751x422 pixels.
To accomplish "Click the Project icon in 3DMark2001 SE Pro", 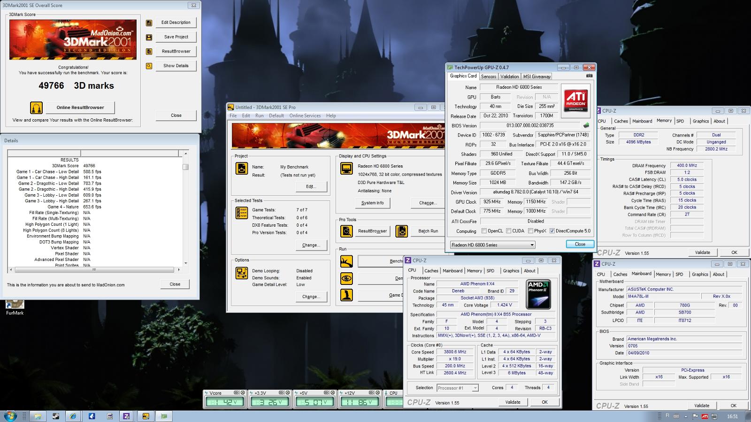I will coord(241,168).
